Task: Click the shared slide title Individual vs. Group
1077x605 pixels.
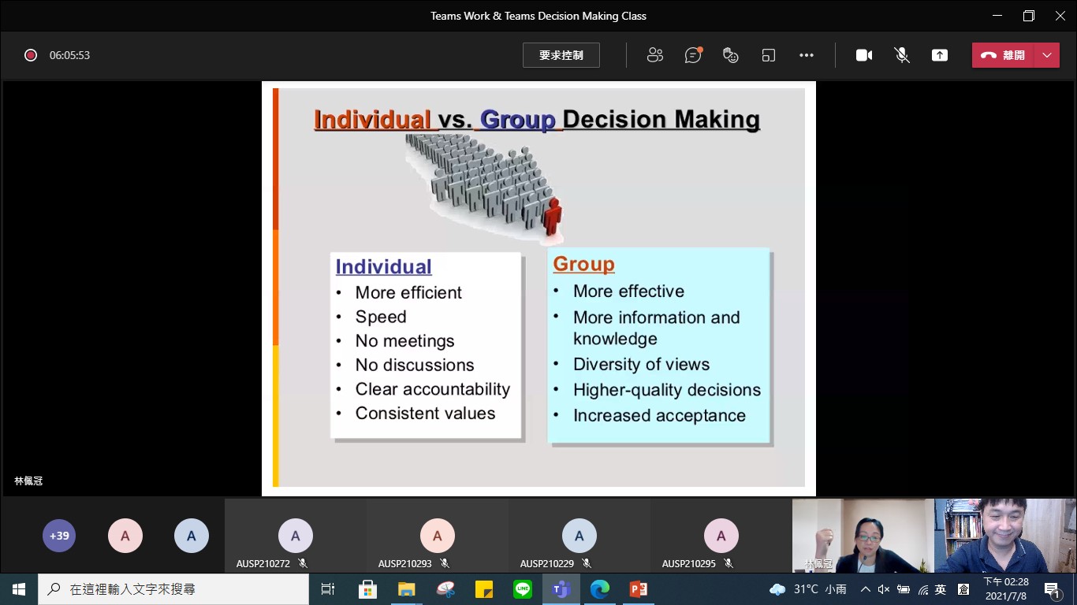Action: click(x=537, y=120)
